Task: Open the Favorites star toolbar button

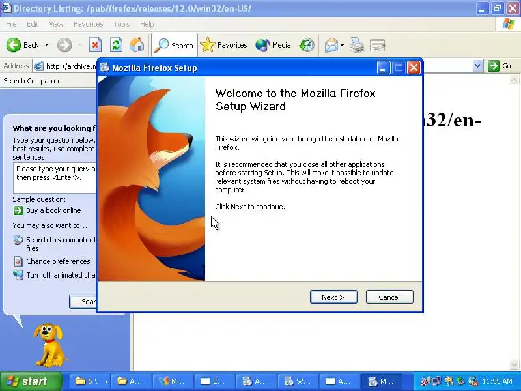Action: pos(224,45)
